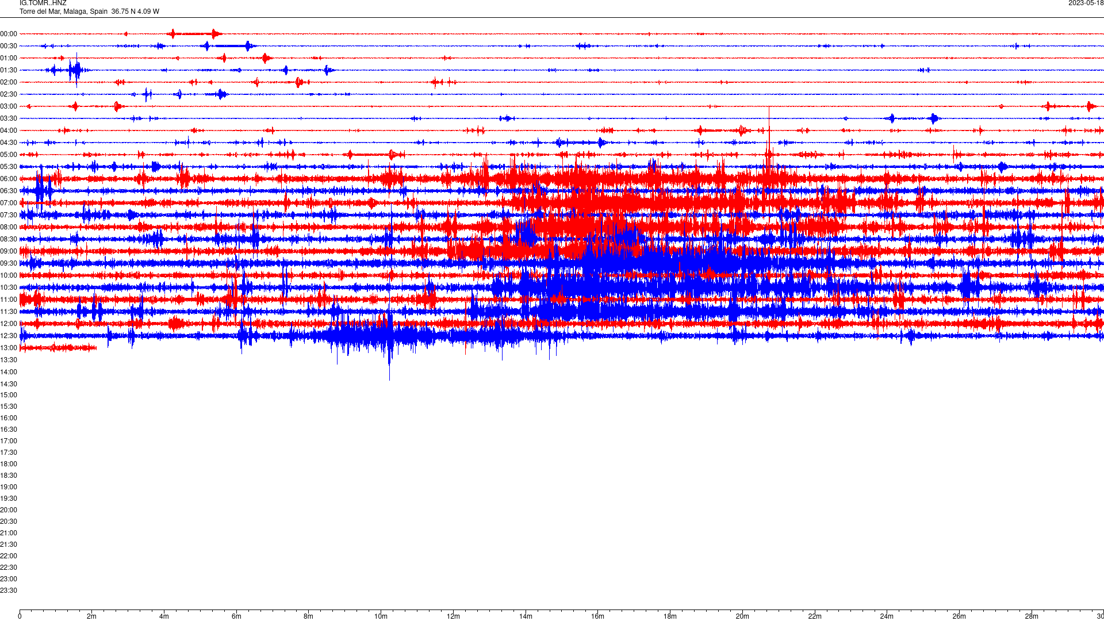Select the 11:00 time row label
Screen dimensions: 1104x621
pyautogui.click(x=9, y=300)
